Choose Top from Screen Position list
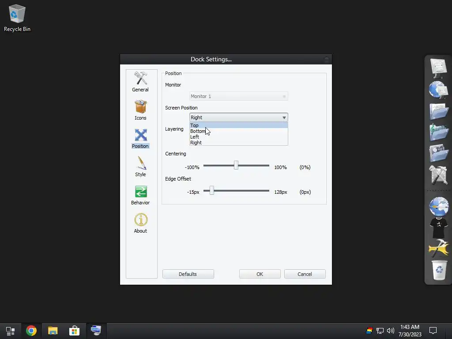This screenshot has width=452, height=339. pos(239,125)
